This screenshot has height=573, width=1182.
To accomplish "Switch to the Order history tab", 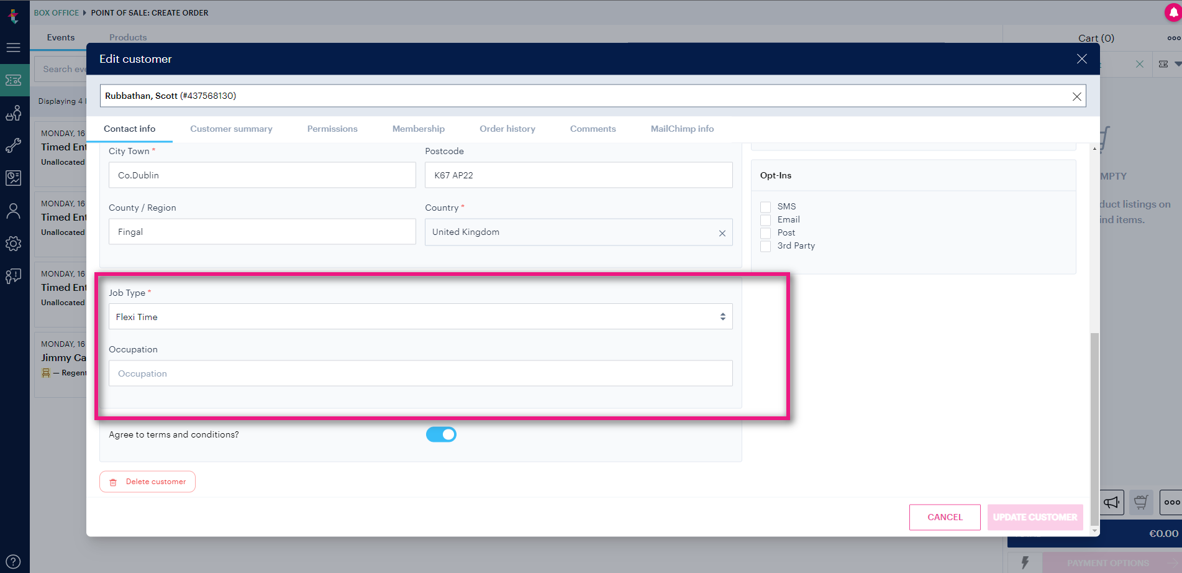I will pyautogui.click(x=507, y=129).
